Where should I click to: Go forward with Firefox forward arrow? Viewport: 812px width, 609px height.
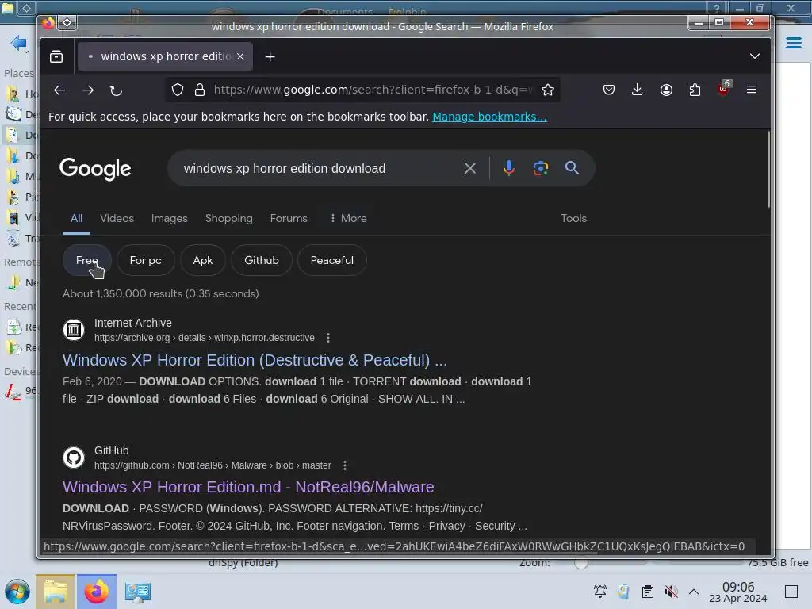(x=88, y=90)
